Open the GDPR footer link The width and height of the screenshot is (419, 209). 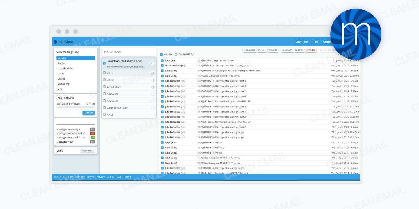tap(110, 177)
